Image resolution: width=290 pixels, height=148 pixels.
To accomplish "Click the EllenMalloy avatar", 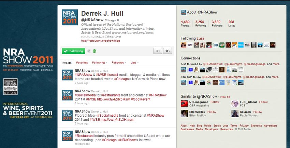I will coord(184,114).
